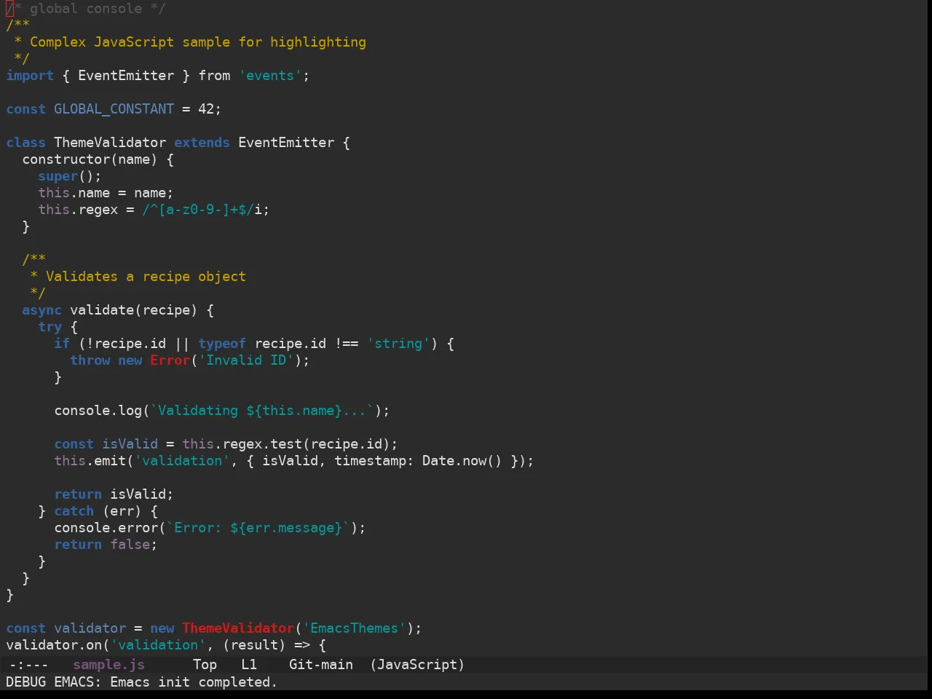Screen dimensions: 932x699
Task: Click on this.name assignment line
Action: [x=106, y=193]
